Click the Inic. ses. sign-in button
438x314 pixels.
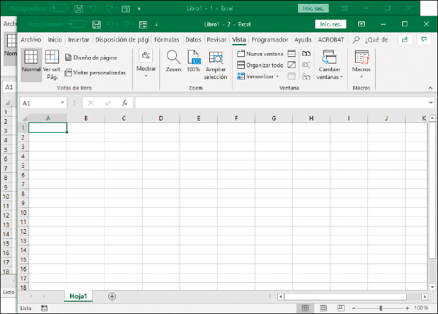click(330, 24)
